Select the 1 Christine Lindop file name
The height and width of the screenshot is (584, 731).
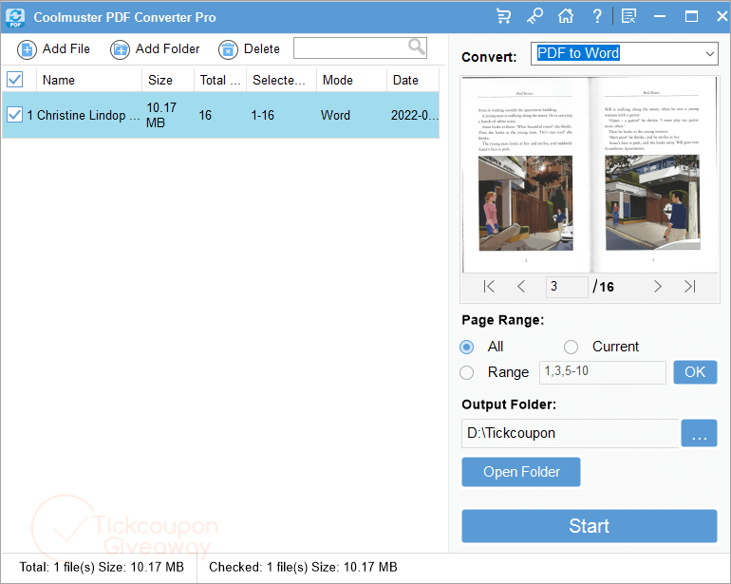(84, 115)
